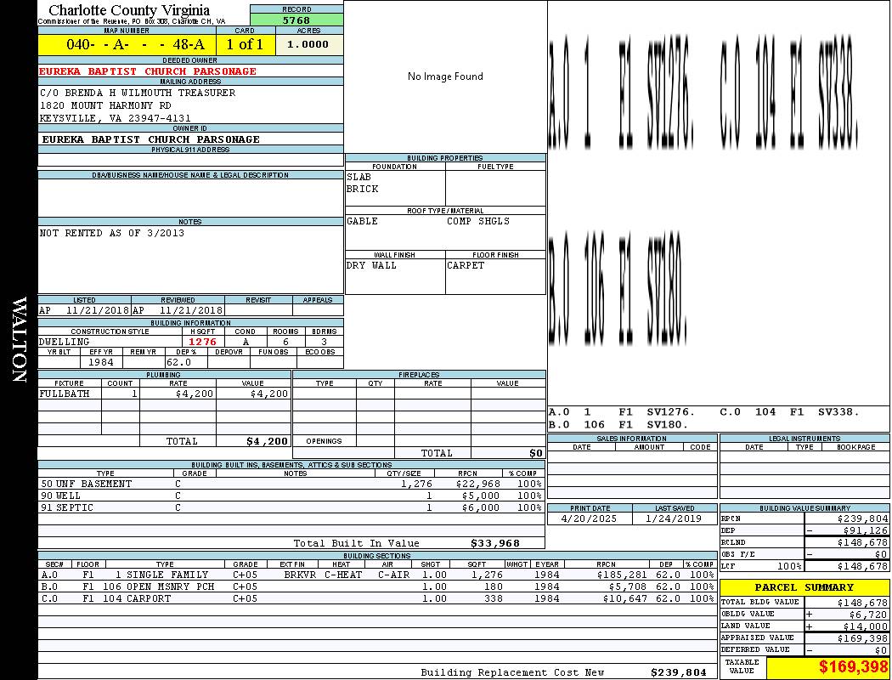Click the bedrooms value 3

tap(325, 342)
